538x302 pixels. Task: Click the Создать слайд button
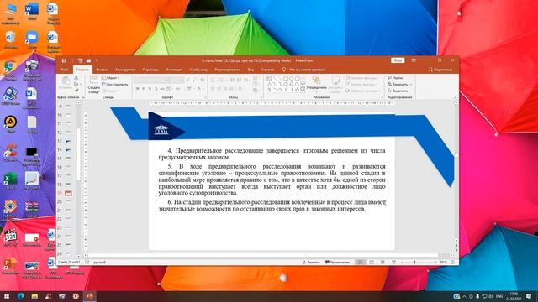[x=93, y=85]
